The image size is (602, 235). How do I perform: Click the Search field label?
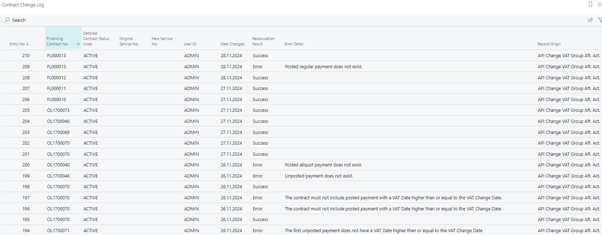19,20
